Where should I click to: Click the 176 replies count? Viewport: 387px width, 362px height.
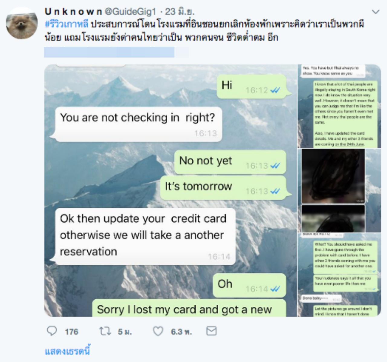click(71, 332)
